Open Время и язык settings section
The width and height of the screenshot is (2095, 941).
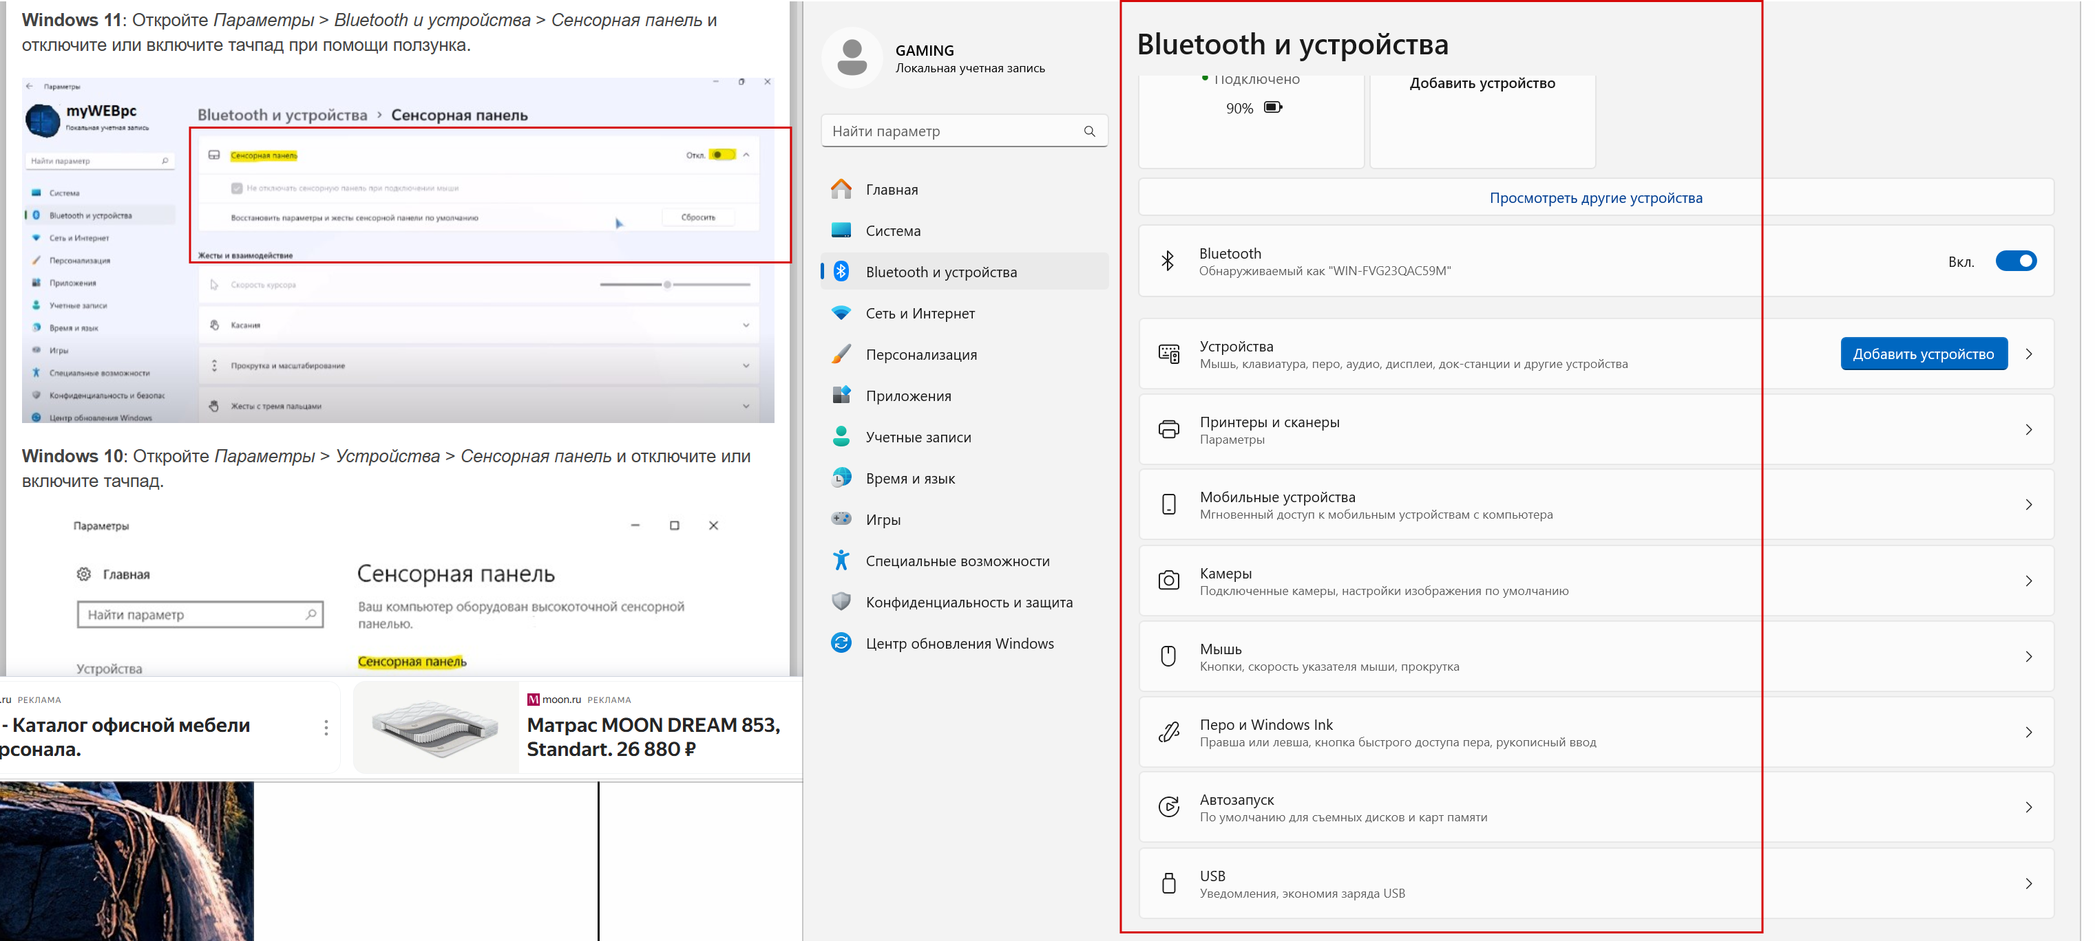pyautogui.click(x=965, y=478)
